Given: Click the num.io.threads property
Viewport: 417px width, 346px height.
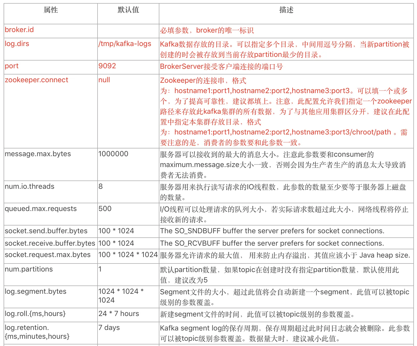Looking at the screenshot, I should pyautogui.click(x=29, y=186).
